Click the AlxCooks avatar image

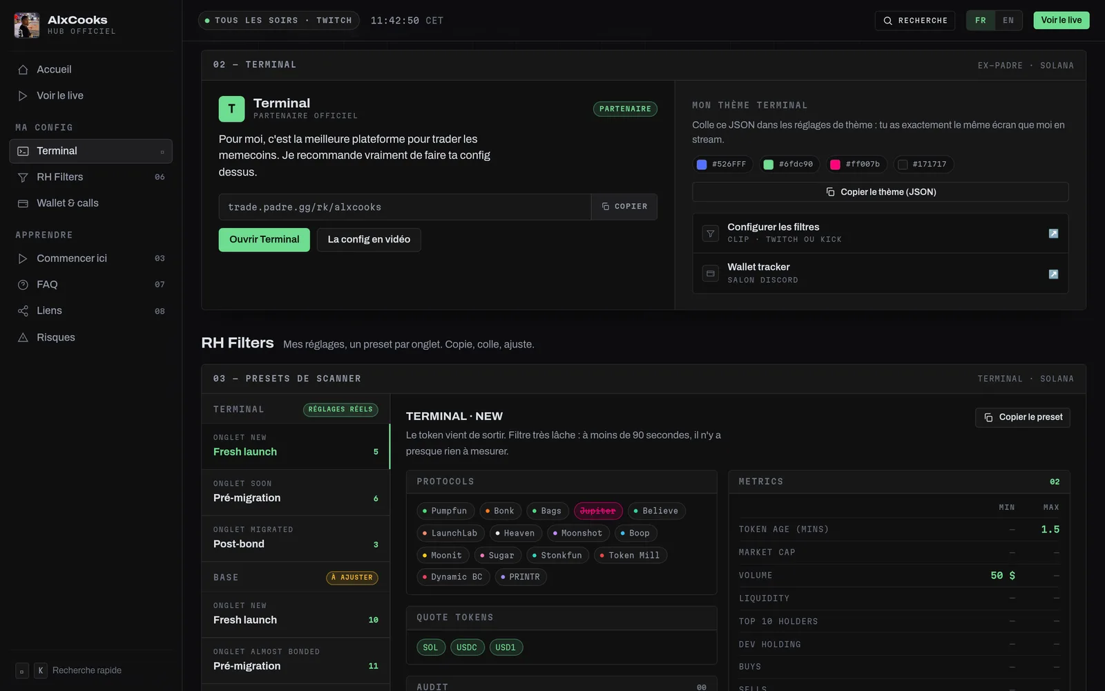tap(27, 25)
